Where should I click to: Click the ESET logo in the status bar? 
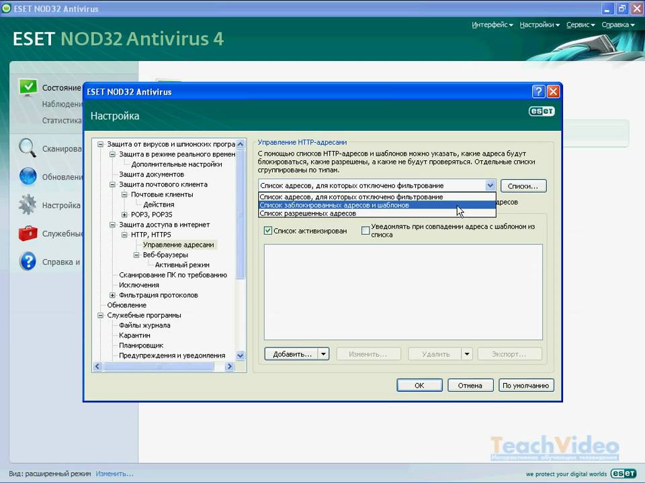(623, 474)
